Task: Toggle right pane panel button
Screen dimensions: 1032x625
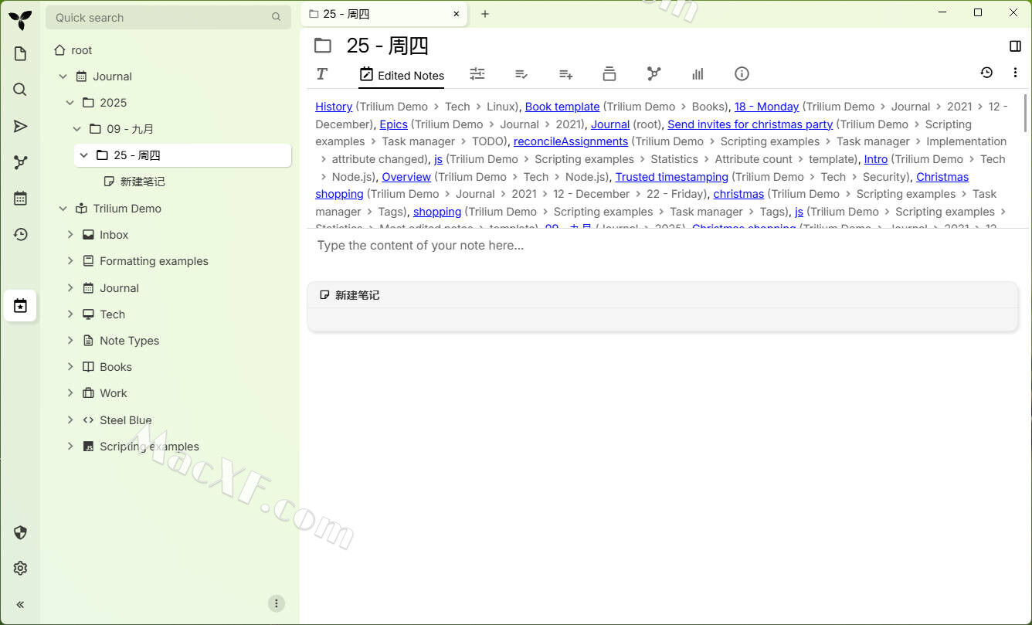Action: point(1015,46)
